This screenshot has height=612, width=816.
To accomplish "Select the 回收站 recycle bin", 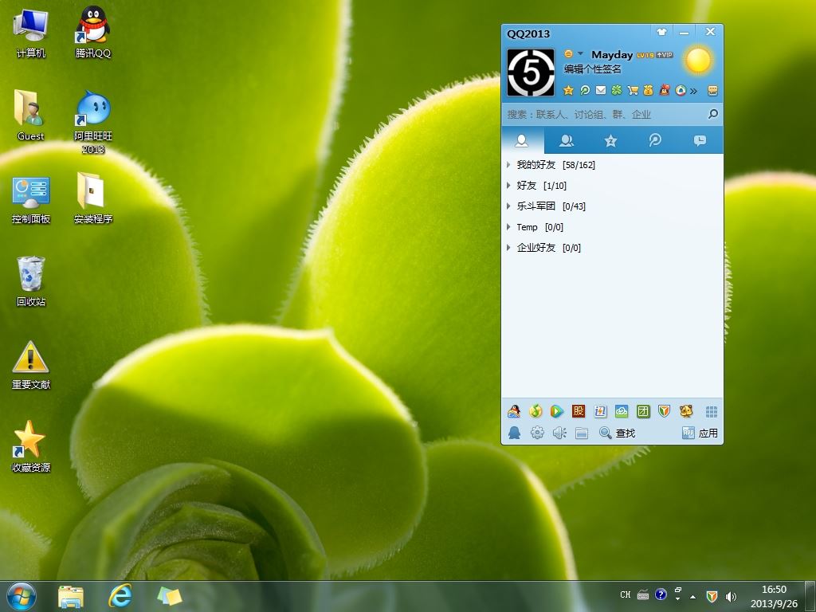I will (x=31, y=281).
